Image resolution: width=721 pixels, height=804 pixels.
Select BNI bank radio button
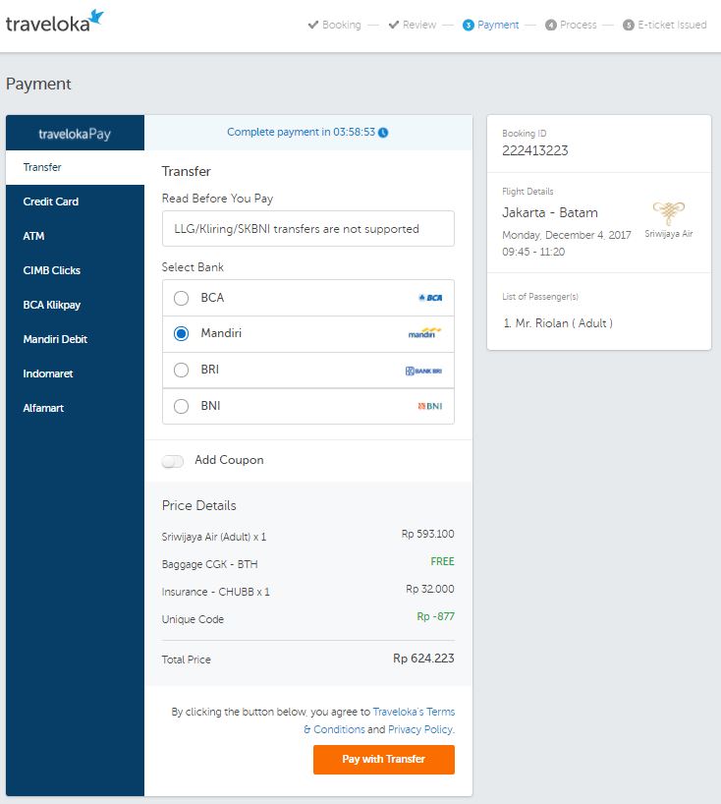tap(181, 406)
